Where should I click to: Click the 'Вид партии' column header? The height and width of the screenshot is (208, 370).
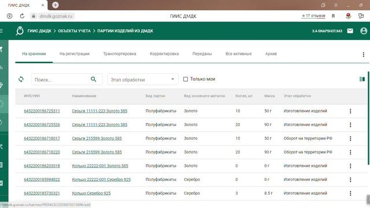[156, 96]
